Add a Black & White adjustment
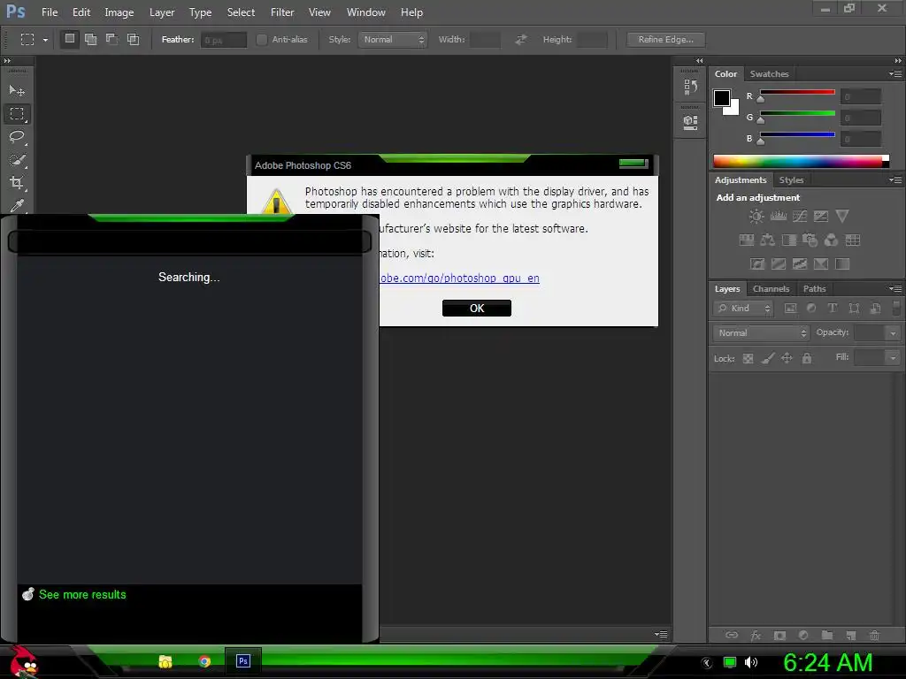This screenshot has height=679, width=906. coord(788,240)
